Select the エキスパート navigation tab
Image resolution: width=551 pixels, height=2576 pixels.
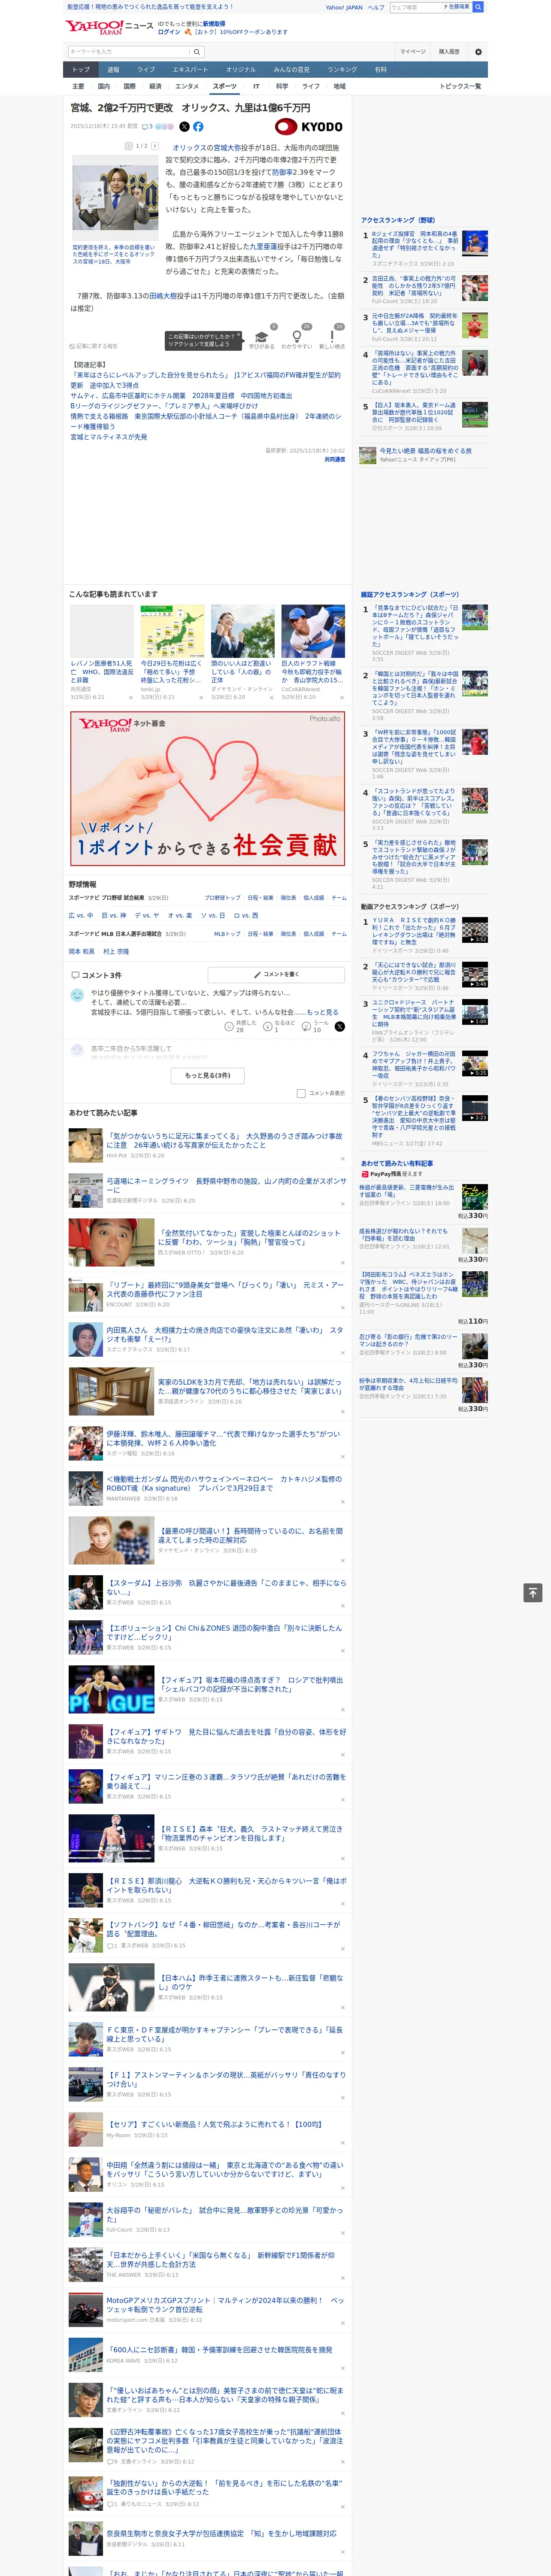coord(190,70)
